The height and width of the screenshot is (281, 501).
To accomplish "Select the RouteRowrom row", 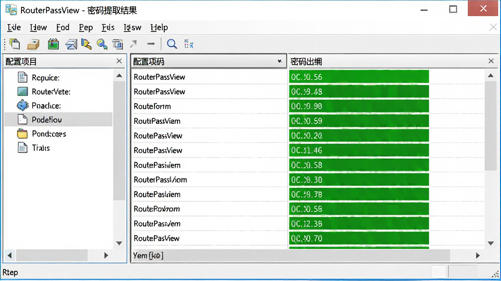I will pyautogui.click(x=209, y=209).
